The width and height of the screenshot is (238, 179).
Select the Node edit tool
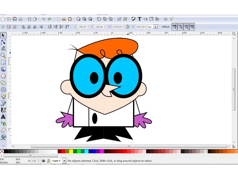tap(3, 42)
